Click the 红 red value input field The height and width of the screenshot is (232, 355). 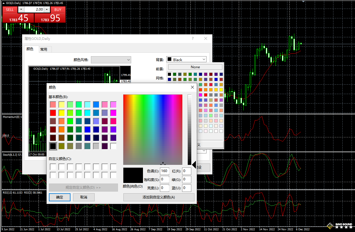point(187,171)
